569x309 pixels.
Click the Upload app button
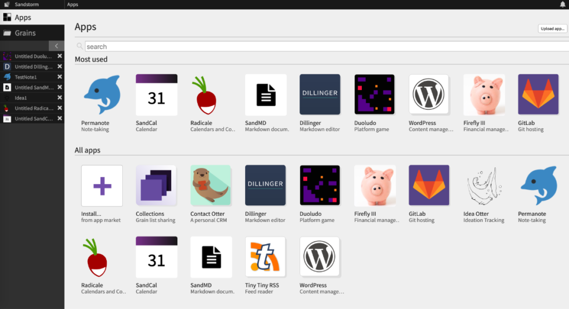pos(552,29)
